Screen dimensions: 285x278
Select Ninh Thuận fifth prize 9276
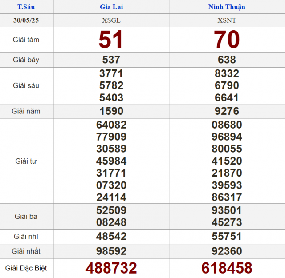[x=227, y=111]
